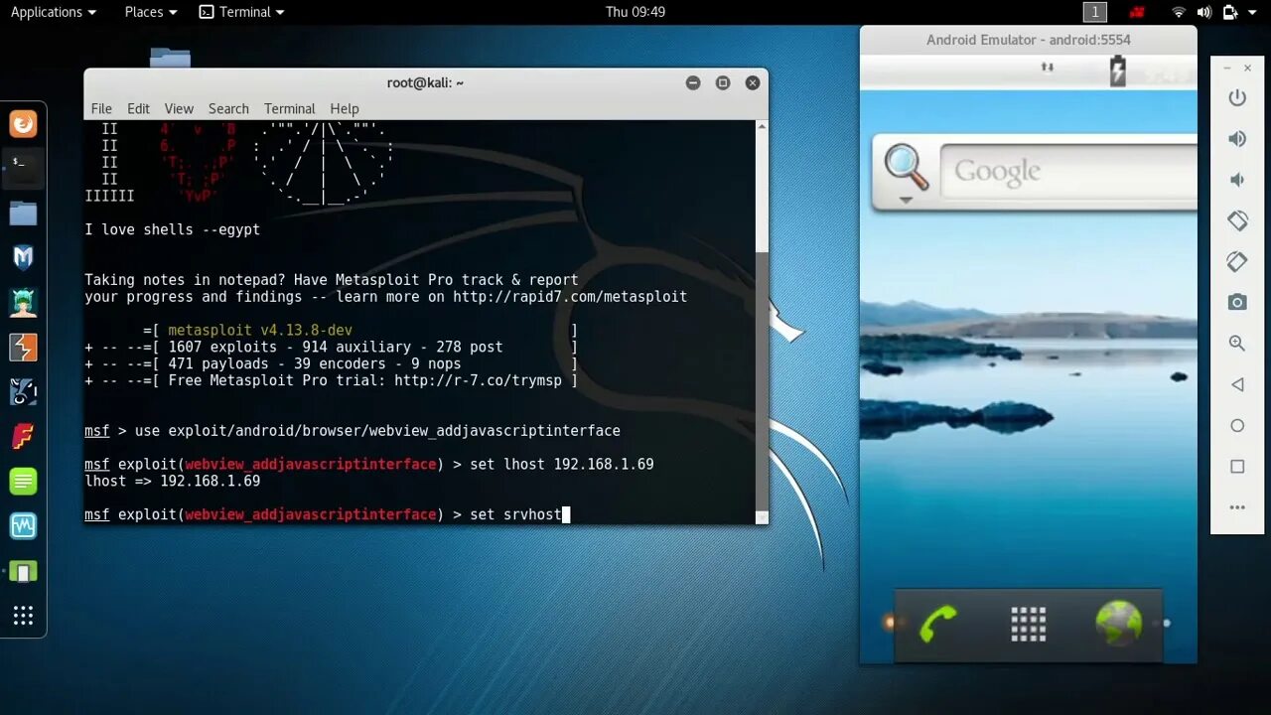This screenshot has height=715, width=1271.
Task: Open the clock Thu 09:49
Action: [635, 12]
